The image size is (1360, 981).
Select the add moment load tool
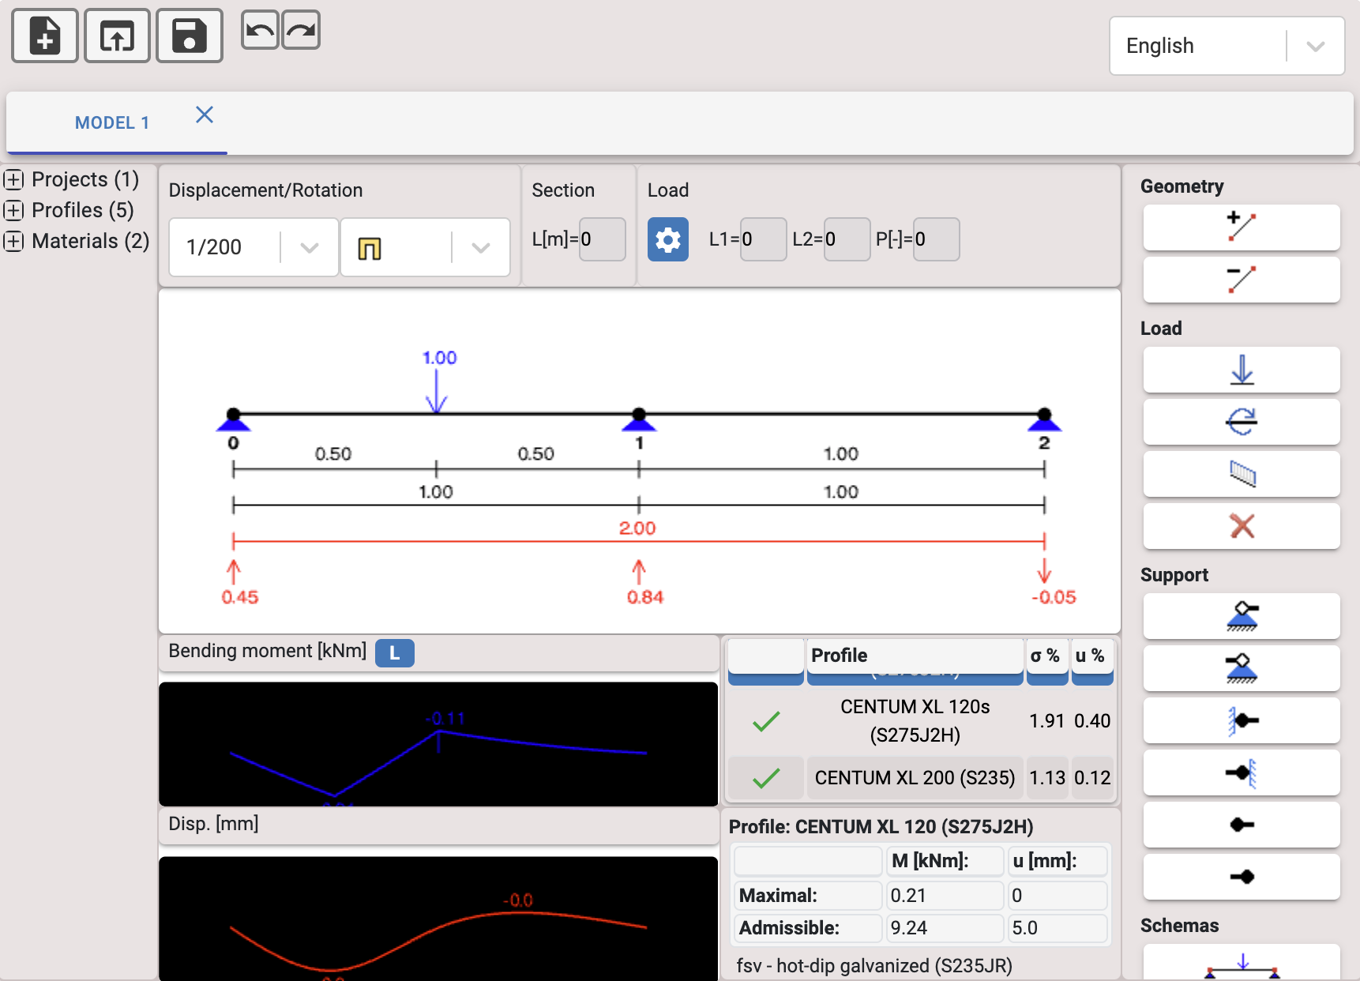(1242, 422)
